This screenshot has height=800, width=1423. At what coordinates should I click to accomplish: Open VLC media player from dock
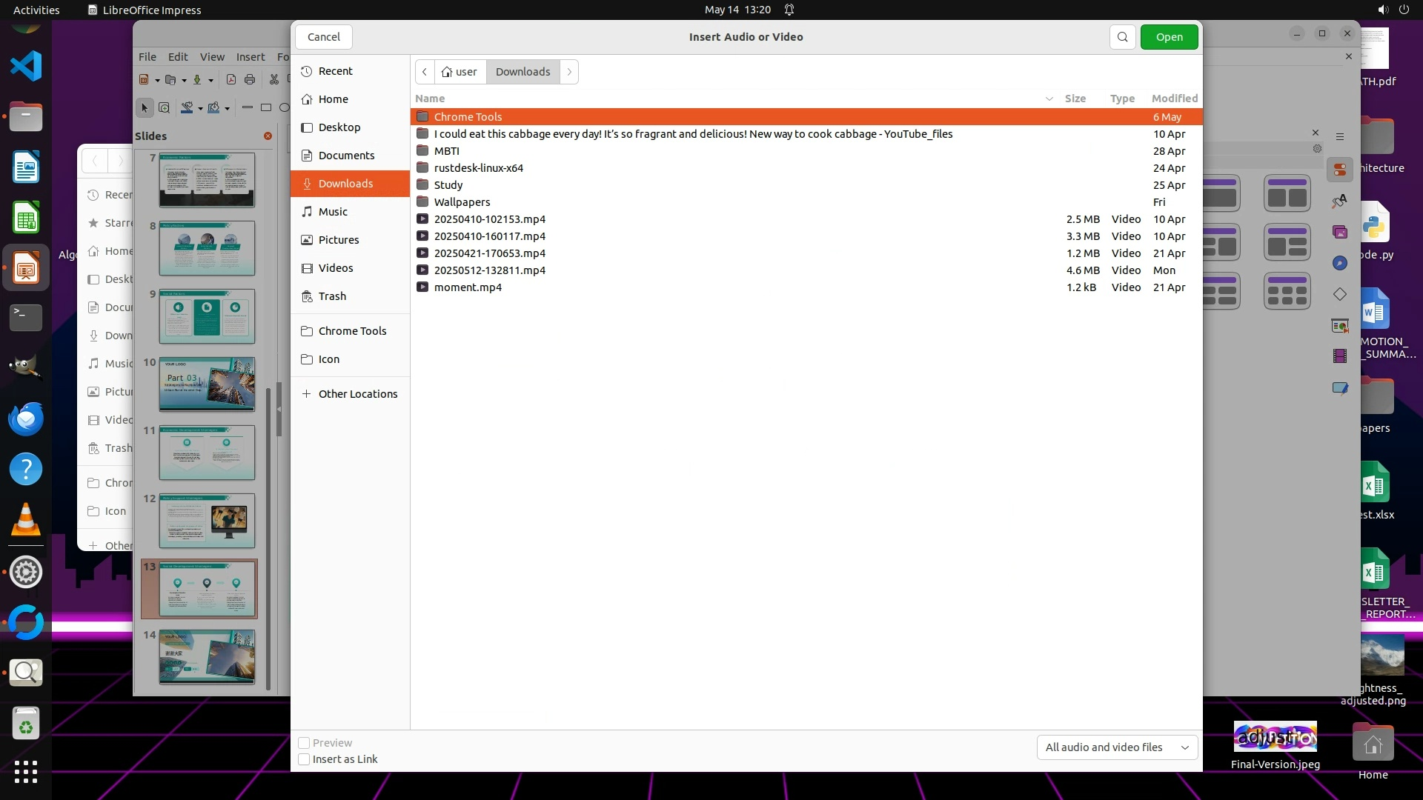(26, 520)
